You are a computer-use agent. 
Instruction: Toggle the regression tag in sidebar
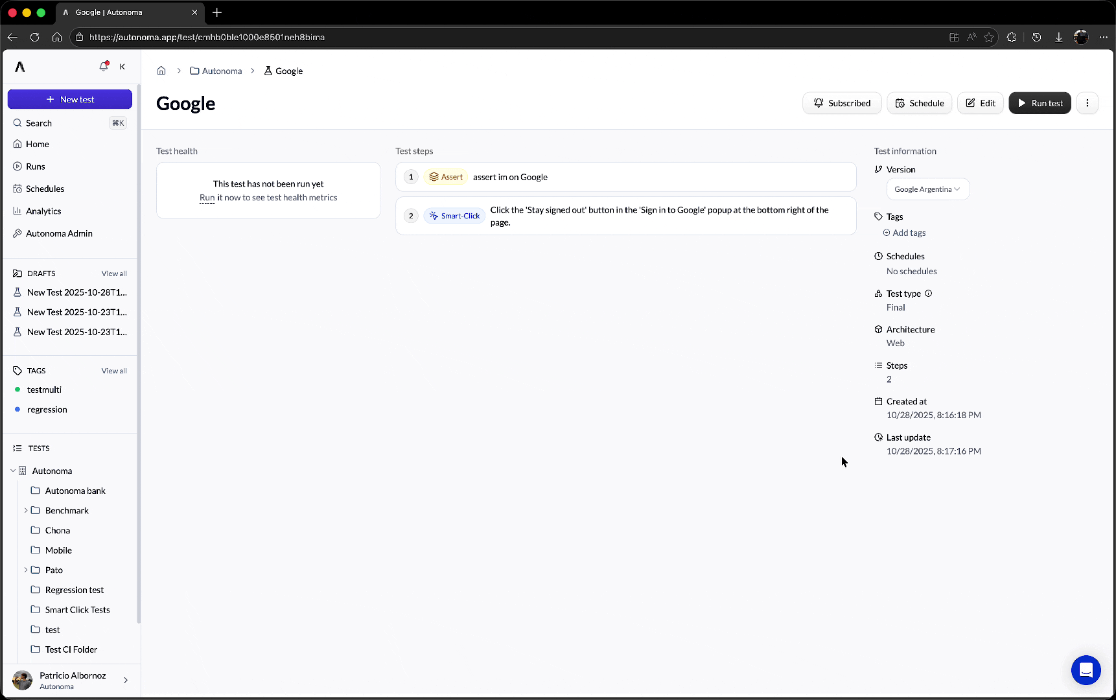(x=47, y=409)
